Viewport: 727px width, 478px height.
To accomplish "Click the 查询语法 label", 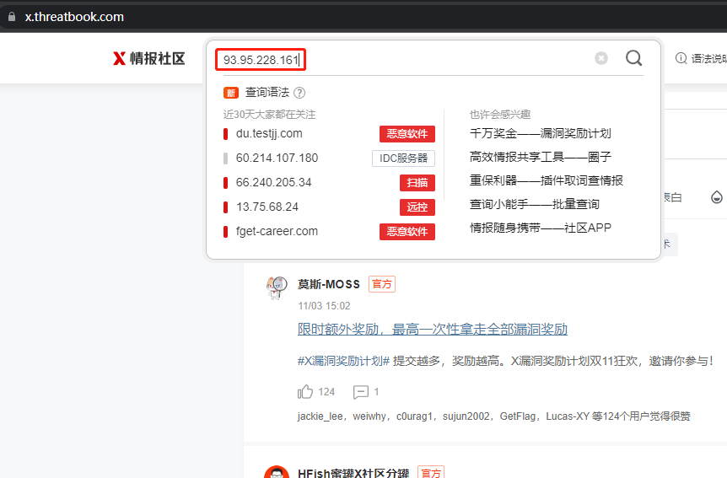I will coord(267,92).
